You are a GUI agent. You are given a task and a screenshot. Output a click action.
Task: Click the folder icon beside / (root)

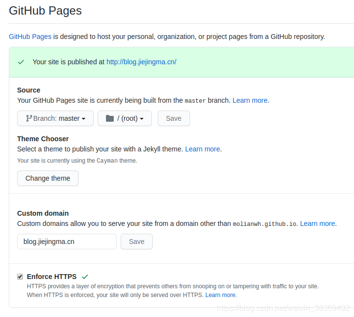[110, 118]
